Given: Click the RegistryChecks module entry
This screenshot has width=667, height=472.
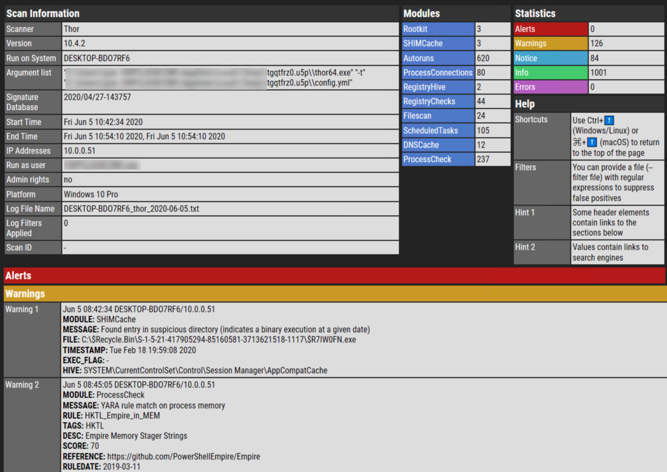Looking at the screenshot, I should (428, 102).
